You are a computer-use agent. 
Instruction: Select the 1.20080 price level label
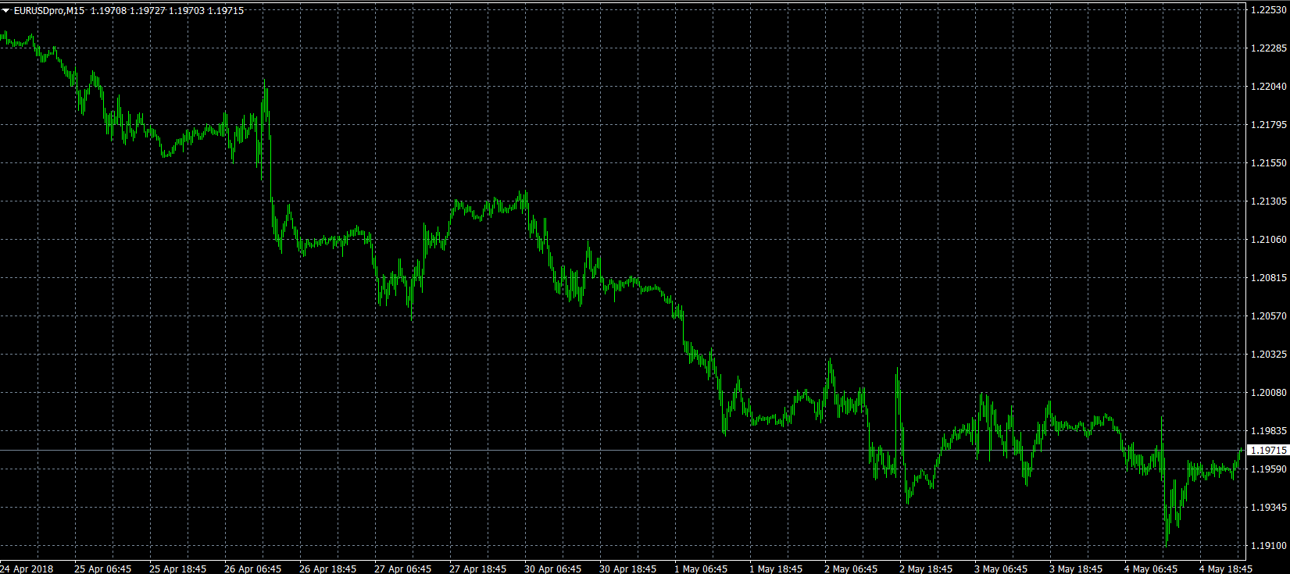pos(1269,393)
